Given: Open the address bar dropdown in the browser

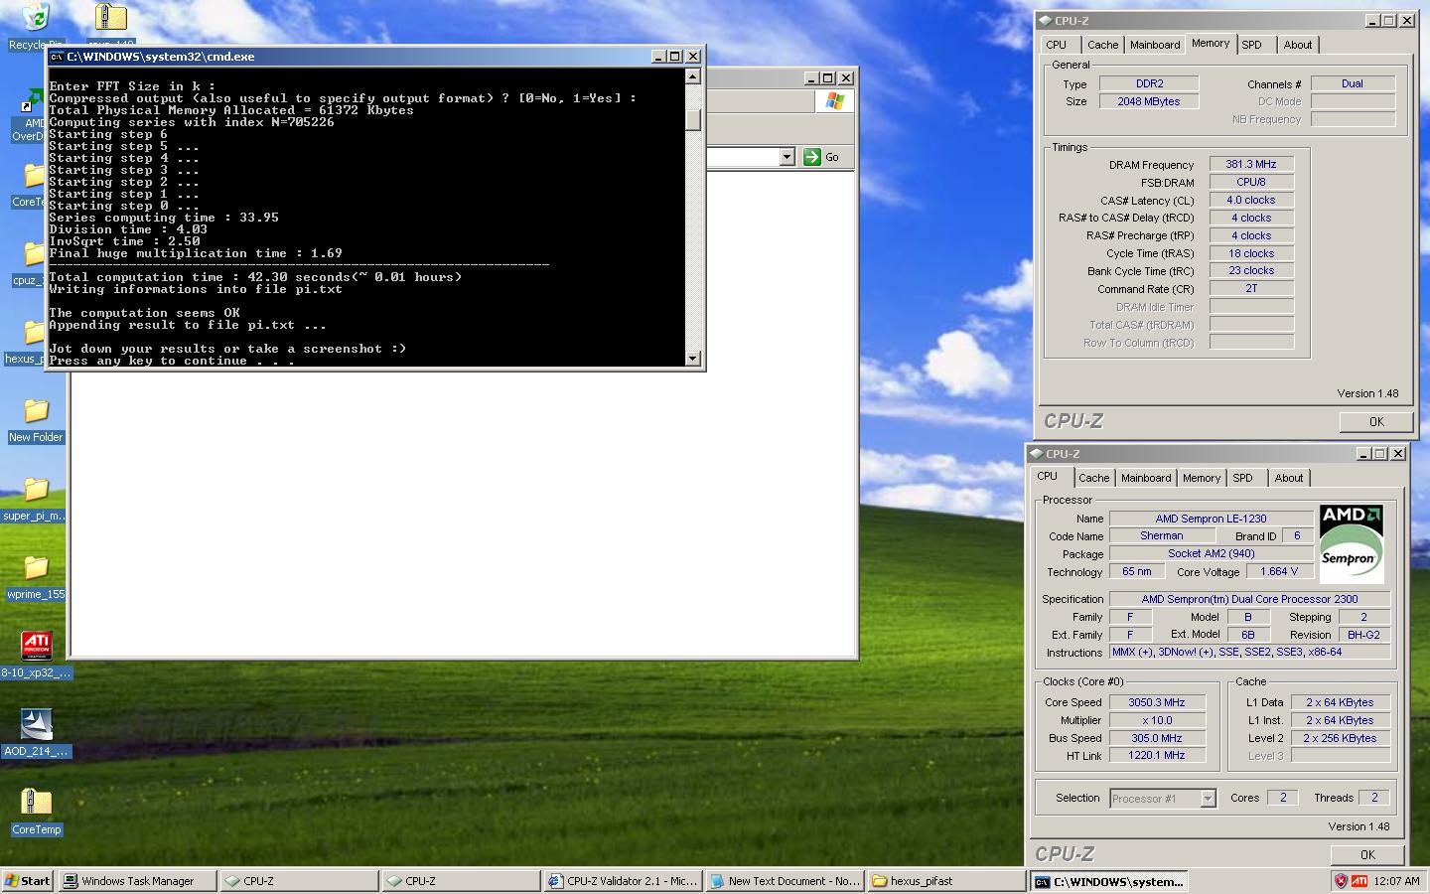Looking at the screenshot, I should (x=787, y=157).
